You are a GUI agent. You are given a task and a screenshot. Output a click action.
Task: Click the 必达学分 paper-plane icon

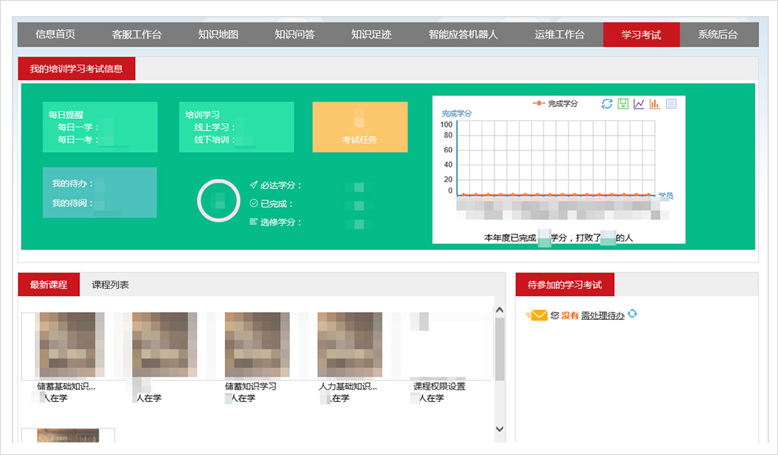[253, 185]
